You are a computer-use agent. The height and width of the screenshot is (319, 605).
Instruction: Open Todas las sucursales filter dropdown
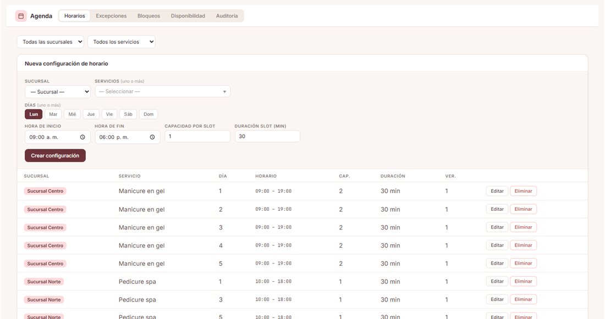[x=51, y=42]
